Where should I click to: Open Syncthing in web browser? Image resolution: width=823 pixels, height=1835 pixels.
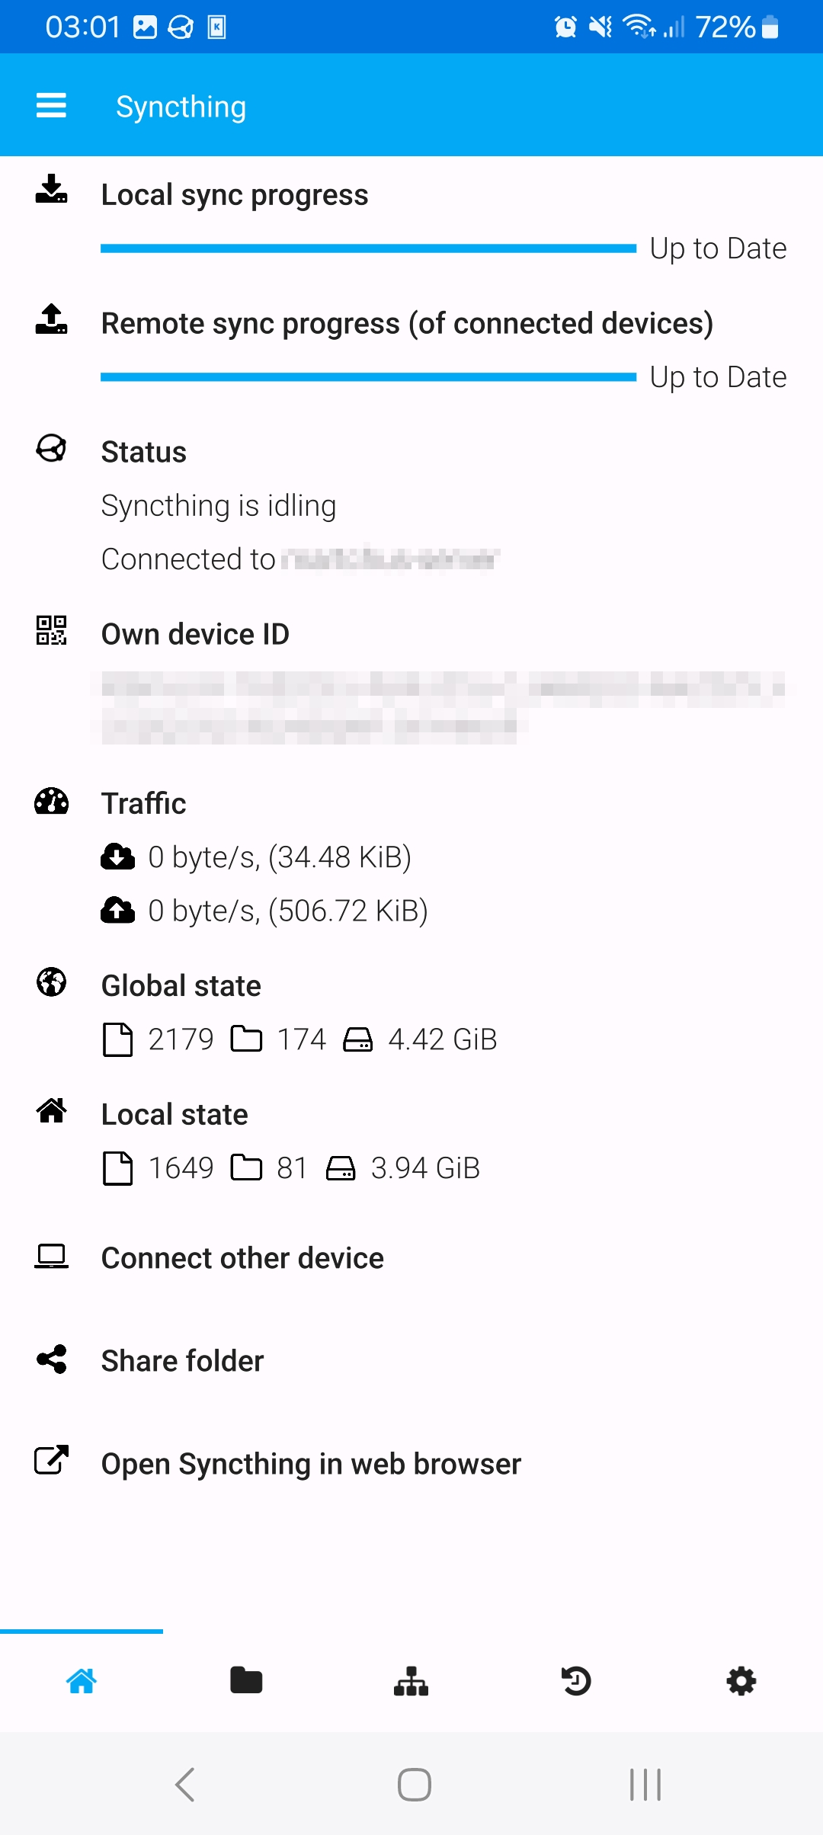coord(311,1464)
